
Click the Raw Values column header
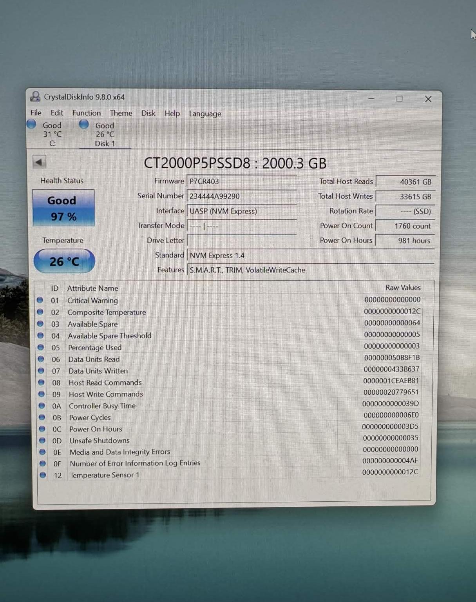[403, 287]
